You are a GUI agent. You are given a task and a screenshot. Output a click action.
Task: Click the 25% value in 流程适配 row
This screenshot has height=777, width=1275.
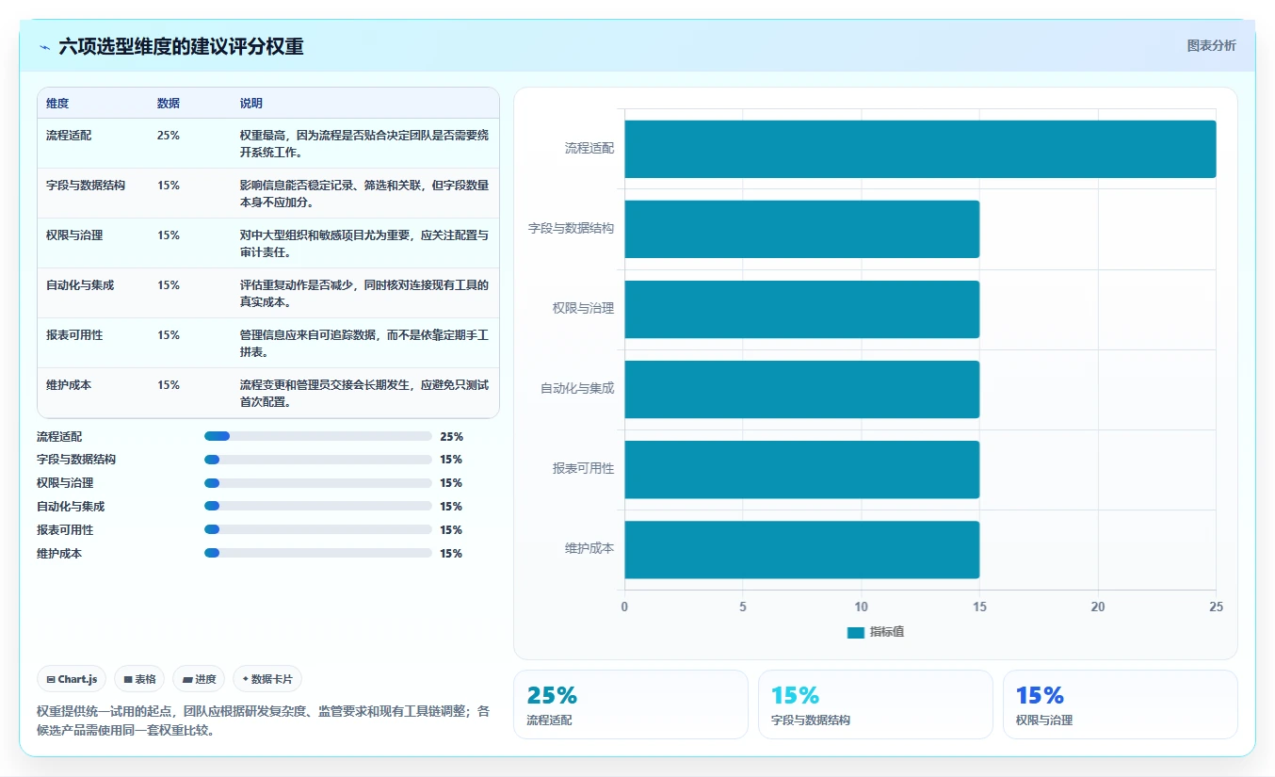169,136
